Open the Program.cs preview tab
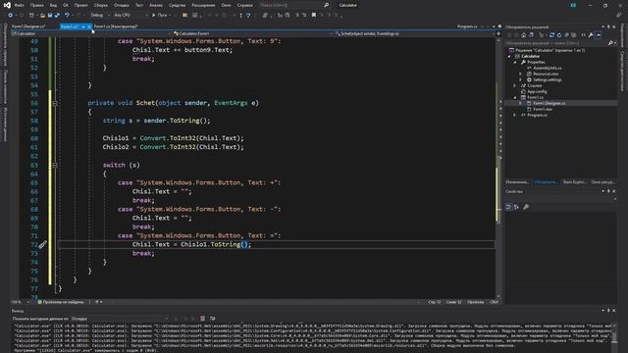This screenshot has height=353, width=628. click(x=467, y=26)
